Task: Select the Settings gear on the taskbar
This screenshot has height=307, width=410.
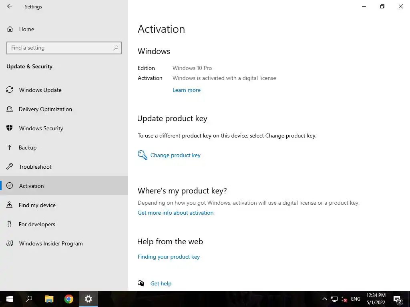Action: [88, 299]
